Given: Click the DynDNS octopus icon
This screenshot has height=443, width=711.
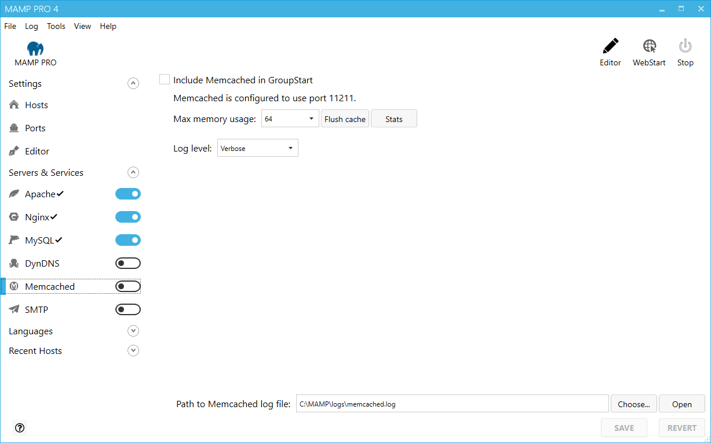Looking at the screenshot, I should pyautogui.click(x=14, y=263).
